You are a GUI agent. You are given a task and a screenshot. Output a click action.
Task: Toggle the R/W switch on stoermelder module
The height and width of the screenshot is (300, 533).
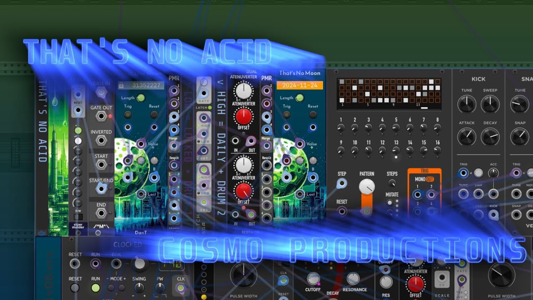(x=78, y=217)
